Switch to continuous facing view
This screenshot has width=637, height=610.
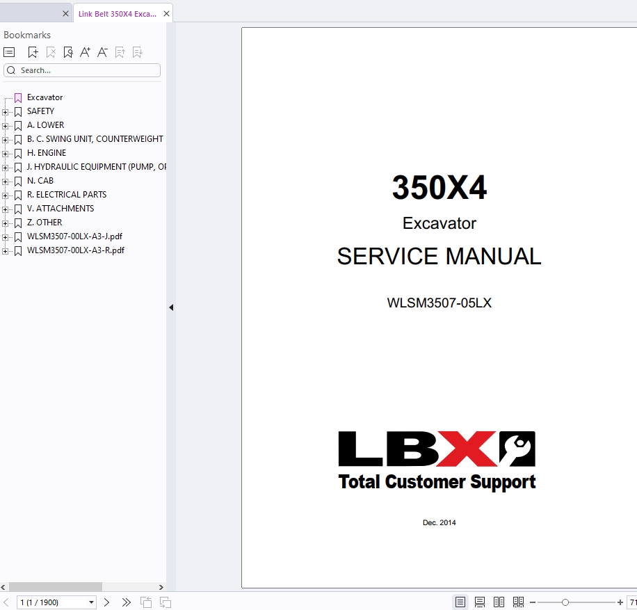click(518, 602)
